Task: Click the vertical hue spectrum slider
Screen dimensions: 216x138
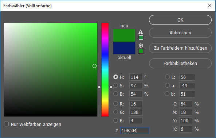Action: tap(105, 70)
